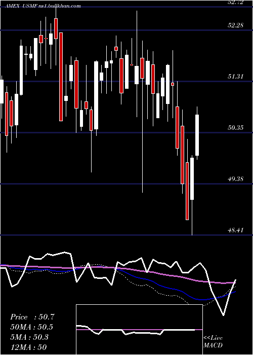Click the 49.38 price level label
Image resolution: width=253 pixels, height=355 pixels.
click(236, 179)
